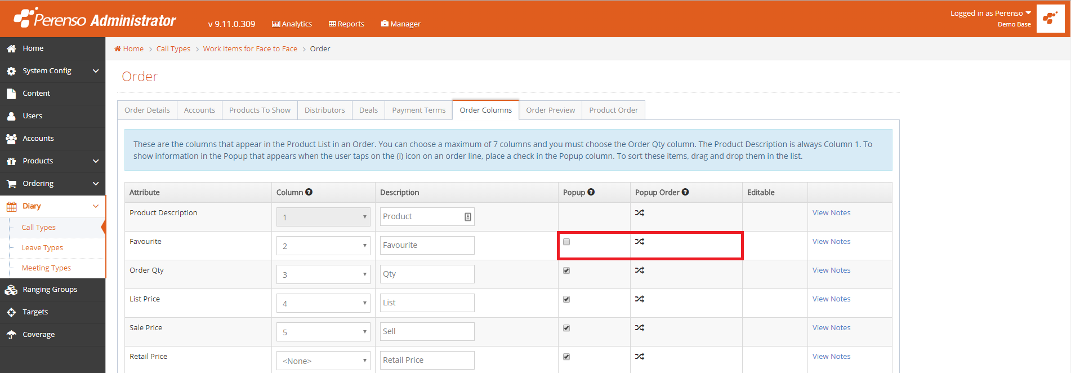The image size is (1071, 373).
Task: Click the Qty description input field
Action: 427,274
